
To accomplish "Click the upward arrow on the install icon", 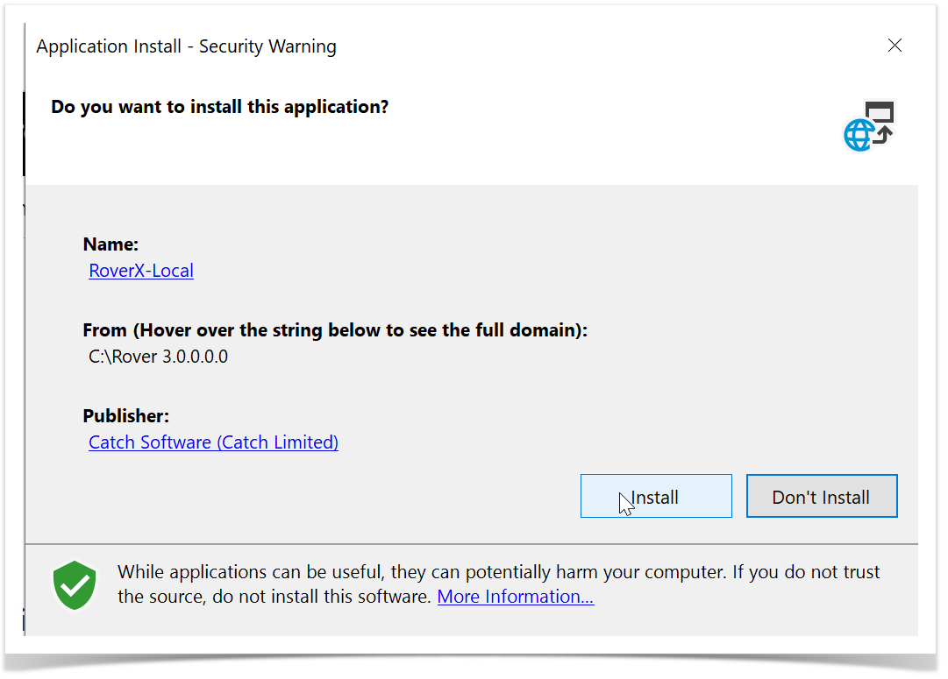I will point(883,133).
